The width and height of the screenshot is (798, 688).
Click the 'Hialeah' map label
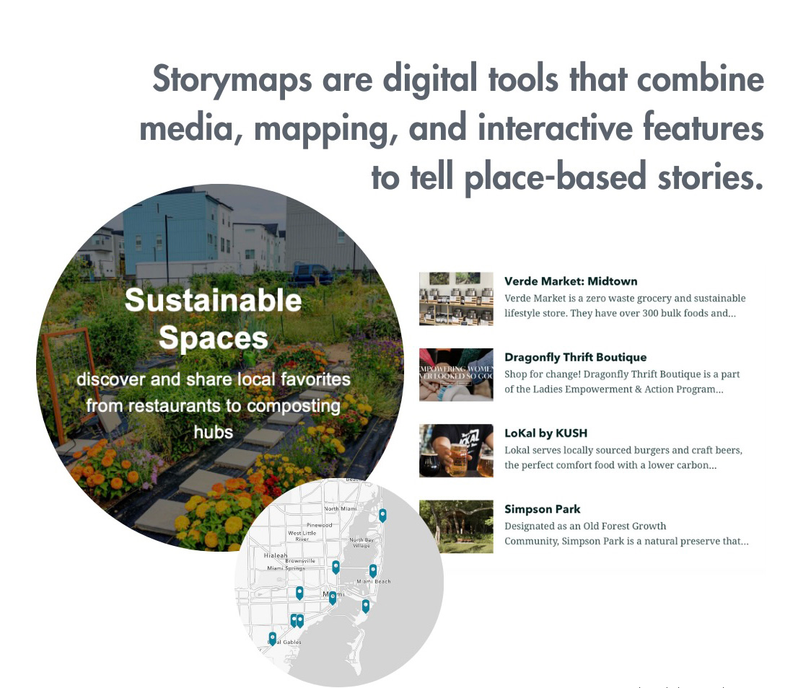276,555
